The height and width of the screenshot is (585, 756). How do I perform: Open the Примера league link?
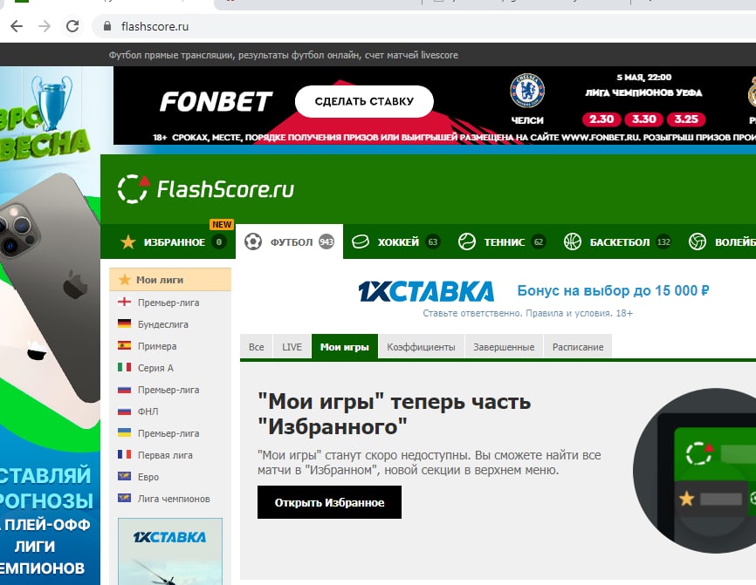pos(157,346)
